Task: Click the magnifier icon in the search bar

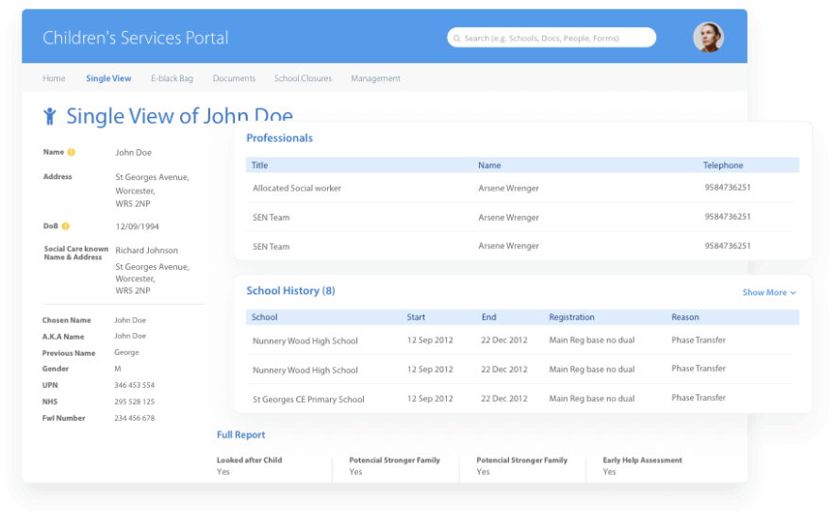Action: click(457, 39)
